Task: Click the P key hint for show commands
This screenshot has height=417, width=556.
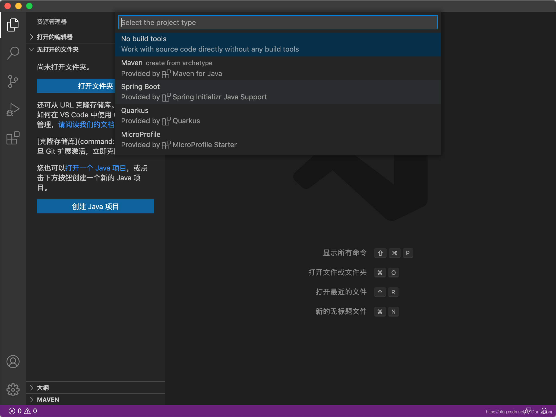Action: point(408,253)
